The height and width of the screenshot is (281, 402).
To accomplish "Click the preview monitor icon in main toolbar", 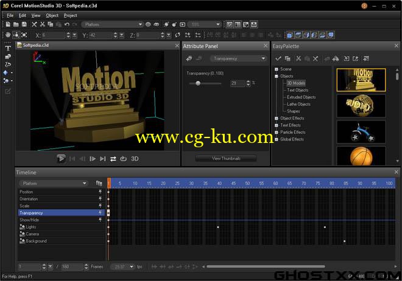I will pos(183,24).
